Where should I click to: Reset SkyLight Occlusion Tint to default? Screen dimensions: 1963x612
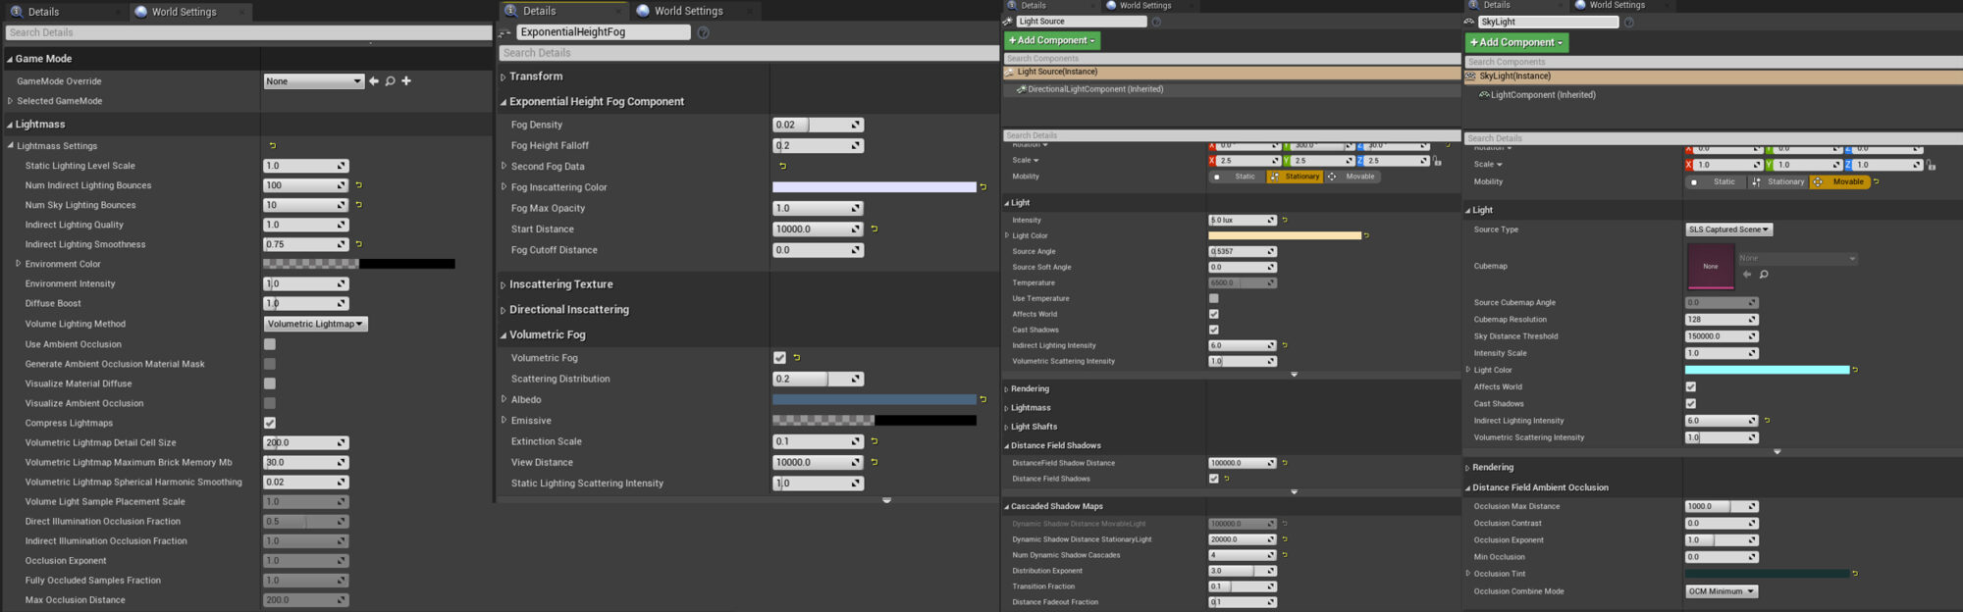tap(1854, 574)
